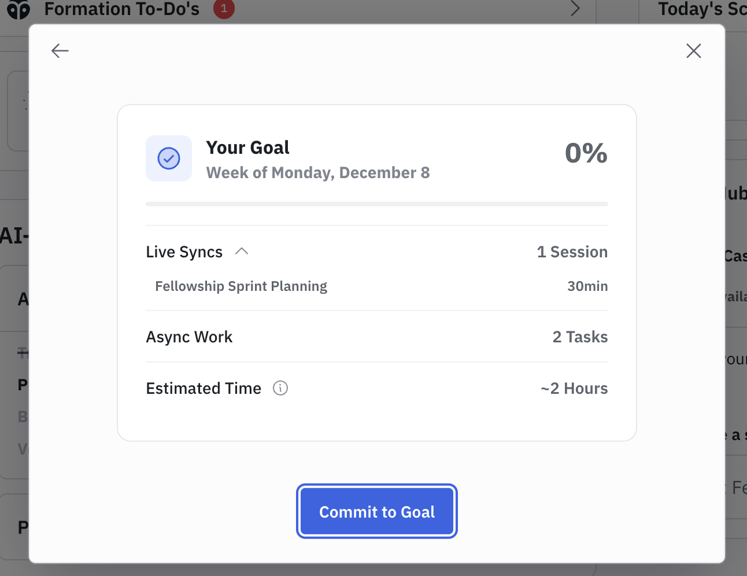Close the goal dialog with X
Image resolution: width=747 pixels, height=576 pixels.
coord(693,51)
